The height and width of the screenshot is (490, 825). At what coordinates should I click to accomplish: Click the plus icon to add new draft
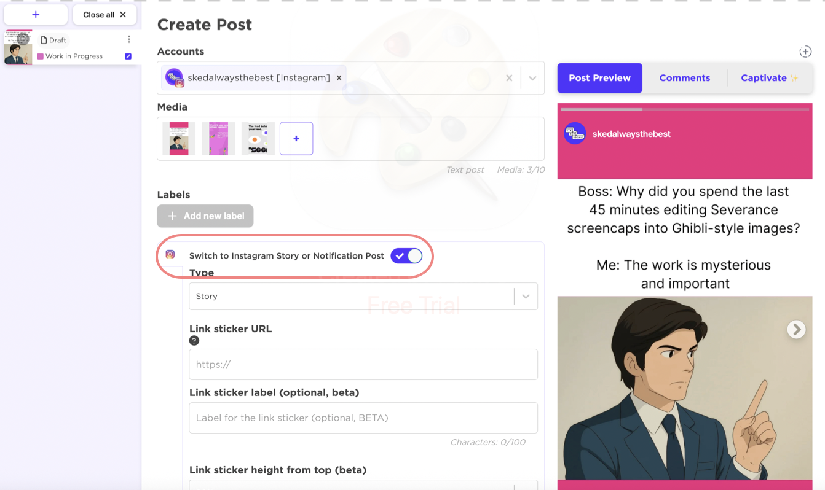(36, 15)
